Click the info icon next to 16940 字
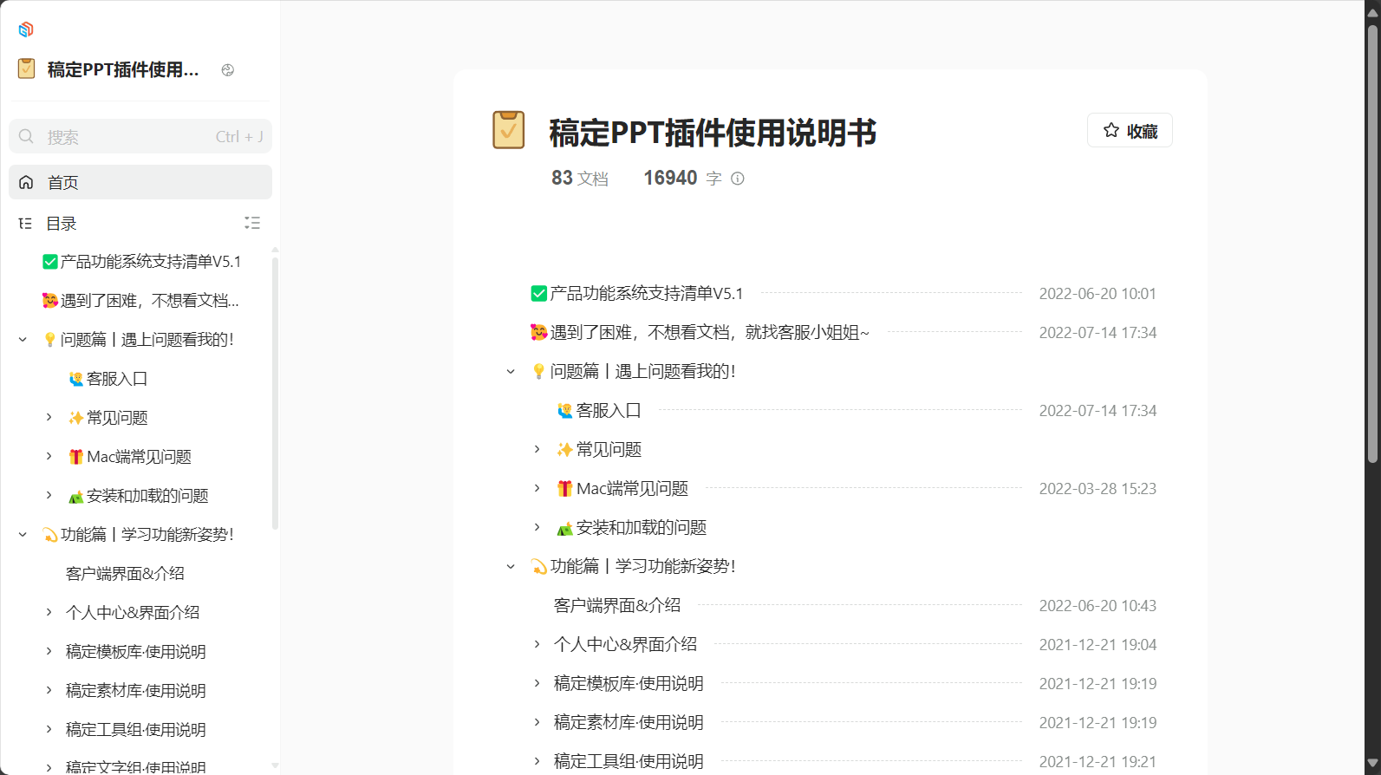1381x775 pixels. click(738, 179)
